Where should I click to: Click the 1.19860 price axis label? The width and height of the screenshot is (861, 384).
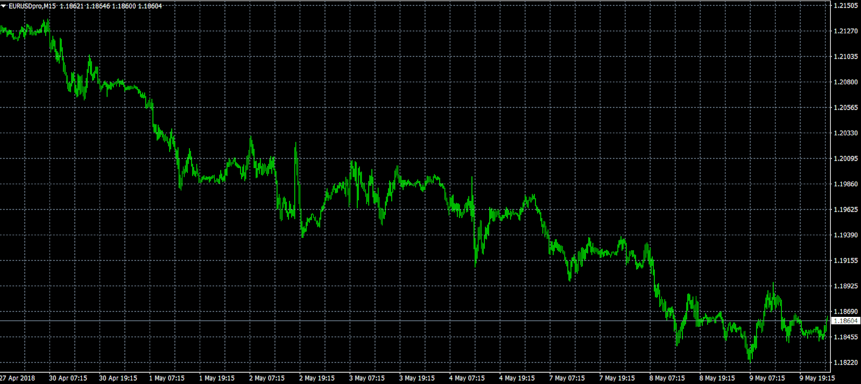point(845,184)
